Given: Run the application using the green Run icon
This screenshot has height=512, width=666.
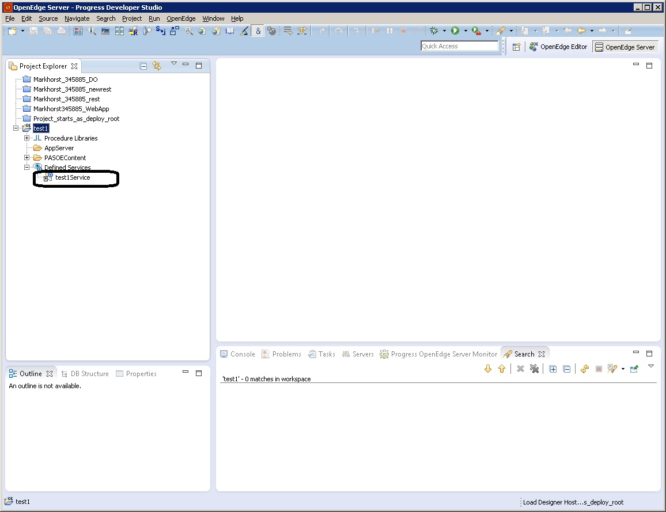Looking at the screenshot, I should [x=456, y=31].
